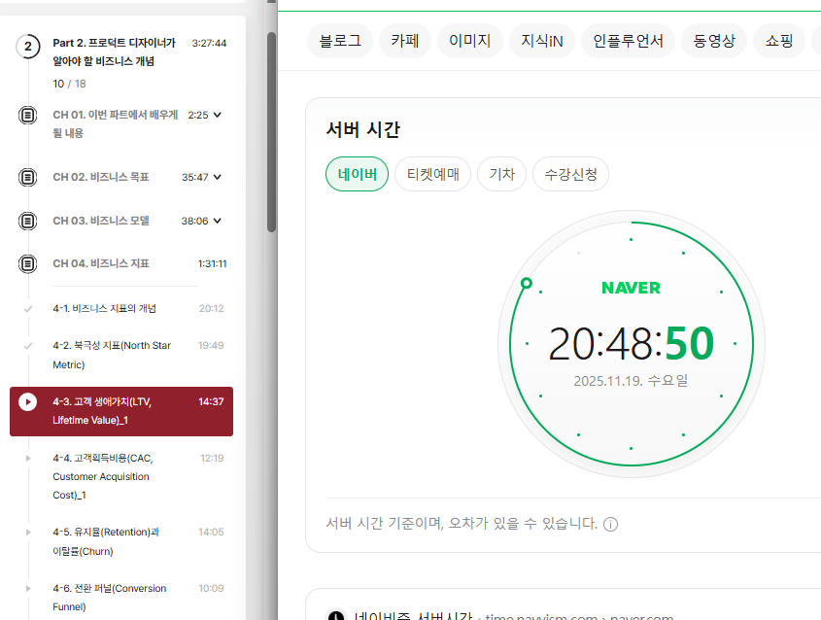The height and width of the screenshot is (620, 821).
Task: Click checkmark icon beside lesson 4-1
Action: (x=28, y=308)
